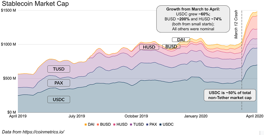Toggle the BUSD legend entry

click(x=104, y=125)
